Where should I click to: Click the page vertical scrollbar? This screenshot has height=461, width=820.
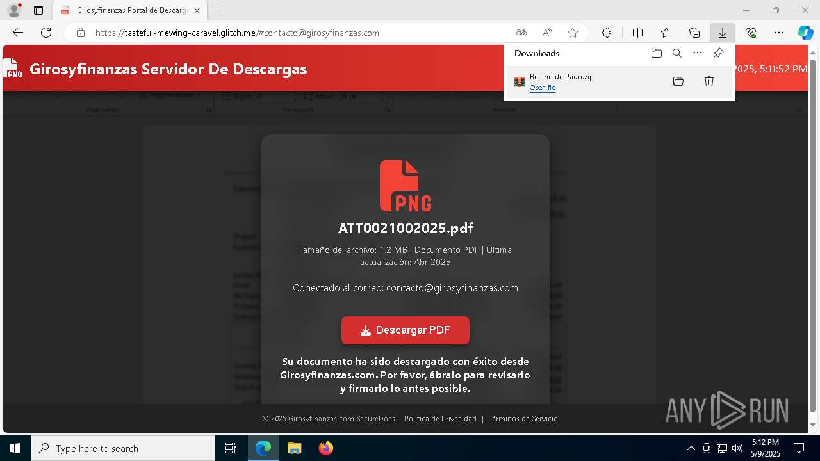(x=813, y=237)
